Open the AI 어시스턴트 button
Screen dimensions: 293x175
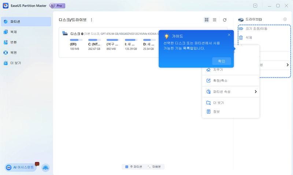21,167
